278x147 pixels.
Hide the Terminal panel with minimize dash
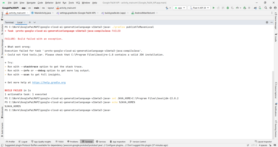271,22
